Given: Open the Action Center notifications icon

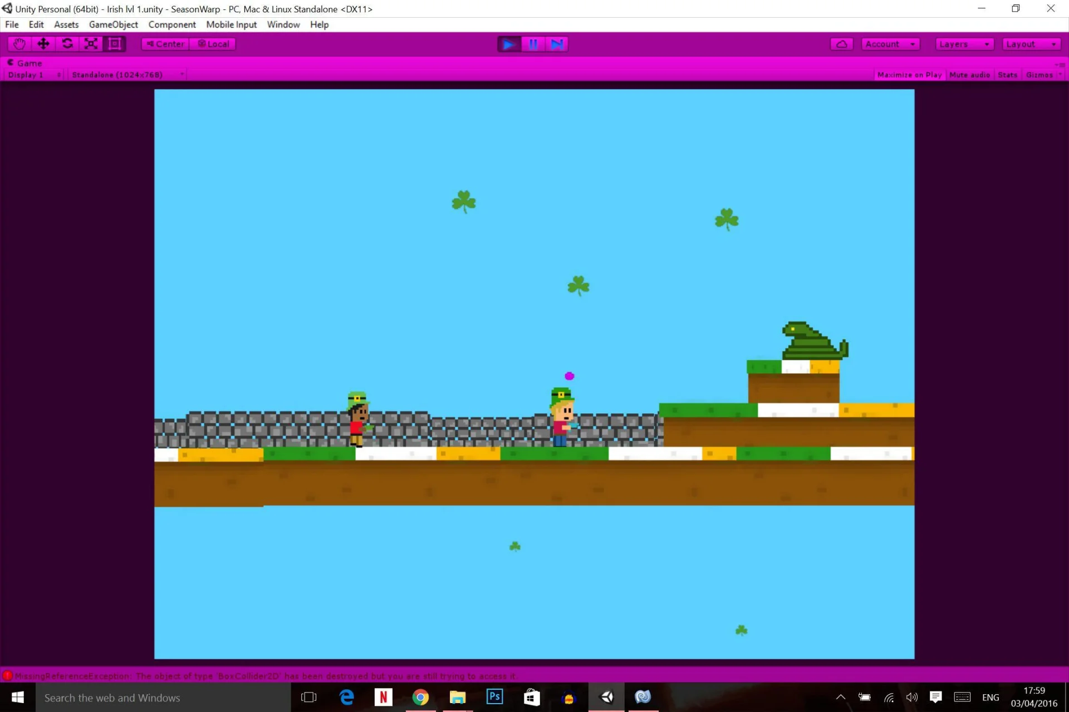Looking at the screenshot, I should tap(936, 698).
